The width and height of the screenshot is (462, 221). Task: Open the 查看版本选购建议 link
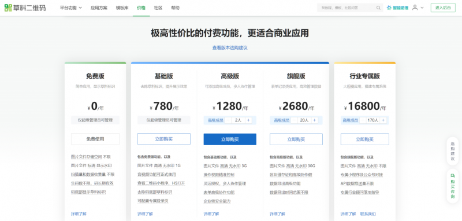(x=230, y=48)
